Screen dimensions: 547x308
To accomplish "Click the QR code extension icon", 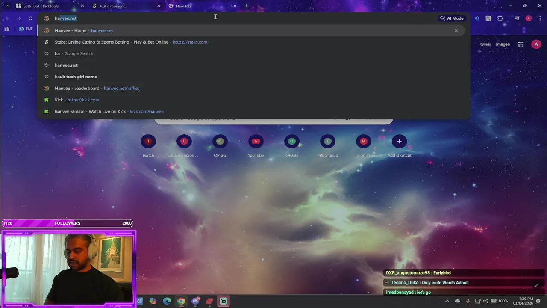I will (x=488, y=18).
